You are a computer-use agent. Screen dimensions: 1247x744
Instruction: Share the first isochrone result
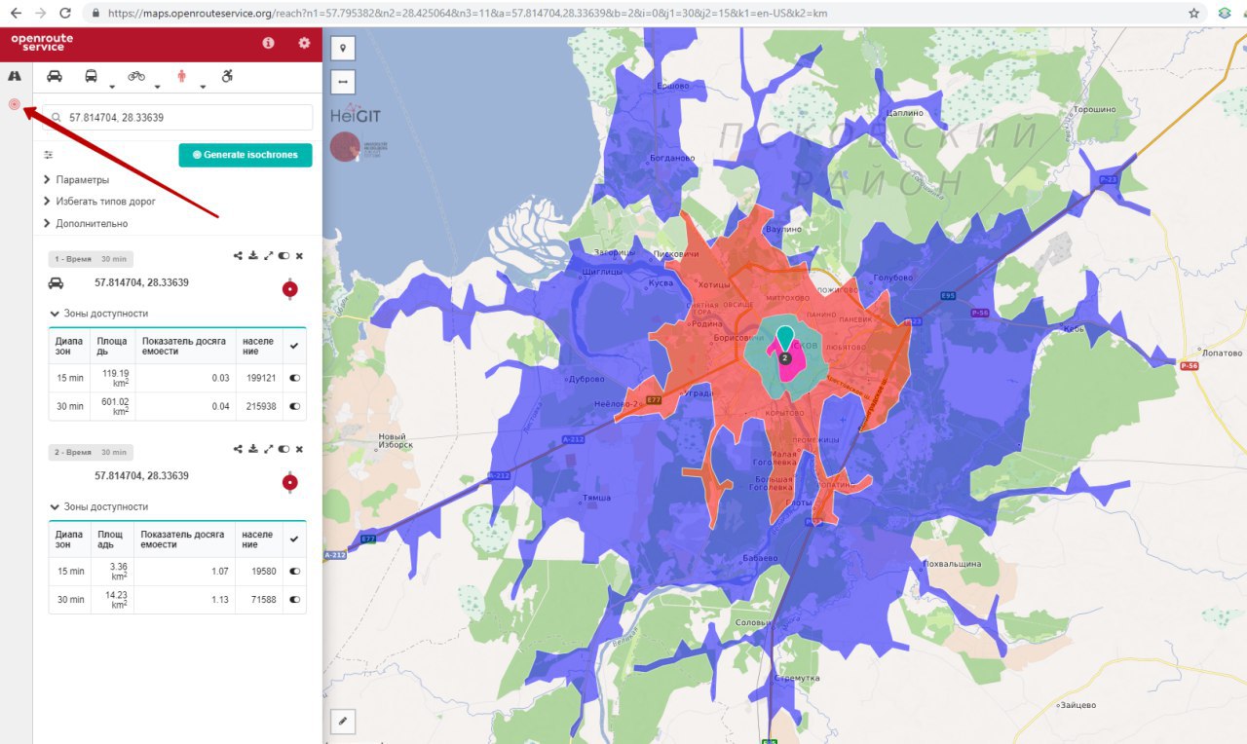(x=238, y=256)
